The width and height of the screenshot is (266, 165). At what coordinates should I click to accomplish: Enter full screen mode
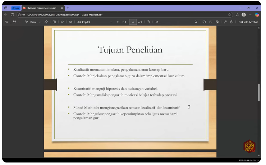[225, 22]
